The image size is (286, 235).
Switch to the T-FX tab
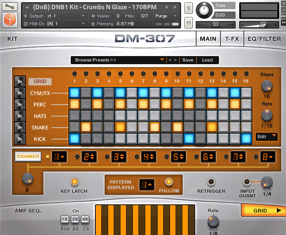[231, 39]
